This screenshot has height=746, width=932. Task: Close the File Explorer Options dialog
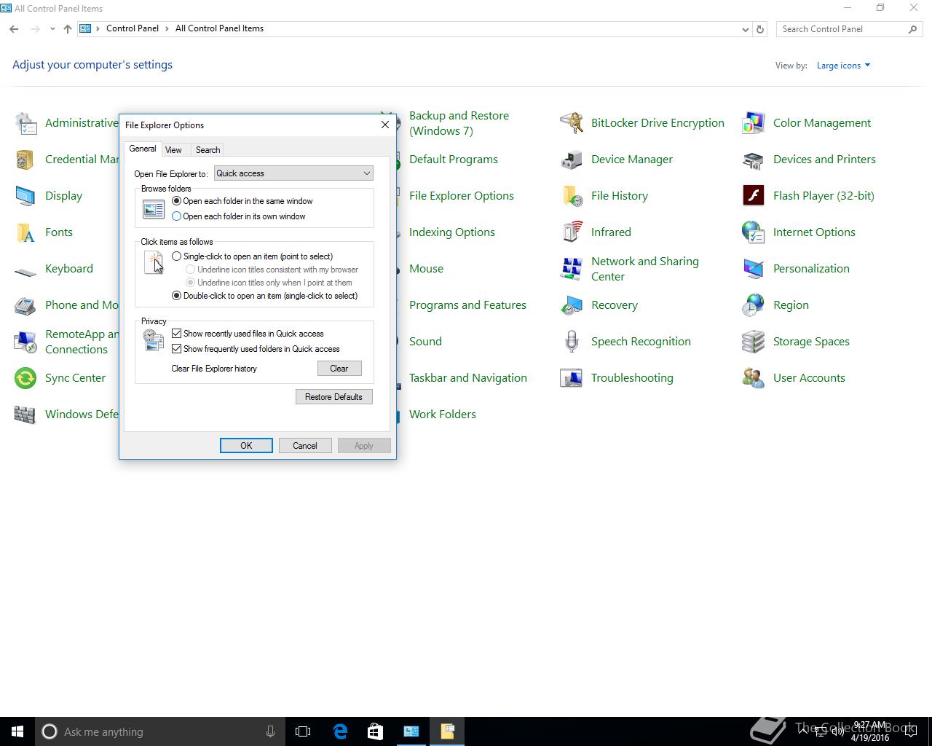385,125
